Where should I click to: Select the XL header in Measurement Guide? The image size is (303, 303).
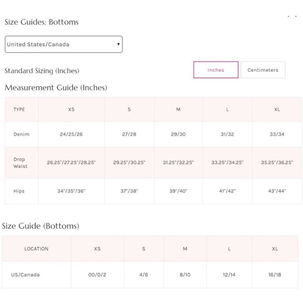277,109
